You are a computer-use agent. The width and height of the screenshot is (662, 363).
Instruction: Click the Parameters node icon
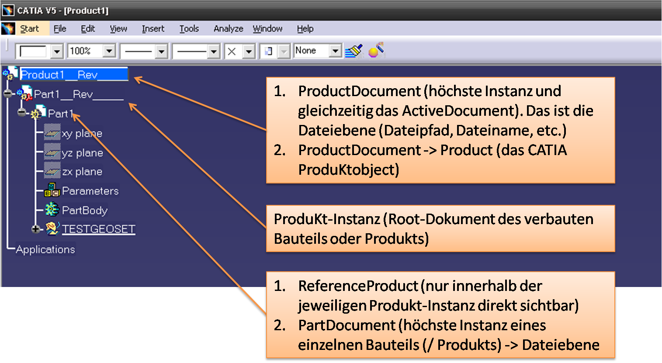tap(52, 190)
